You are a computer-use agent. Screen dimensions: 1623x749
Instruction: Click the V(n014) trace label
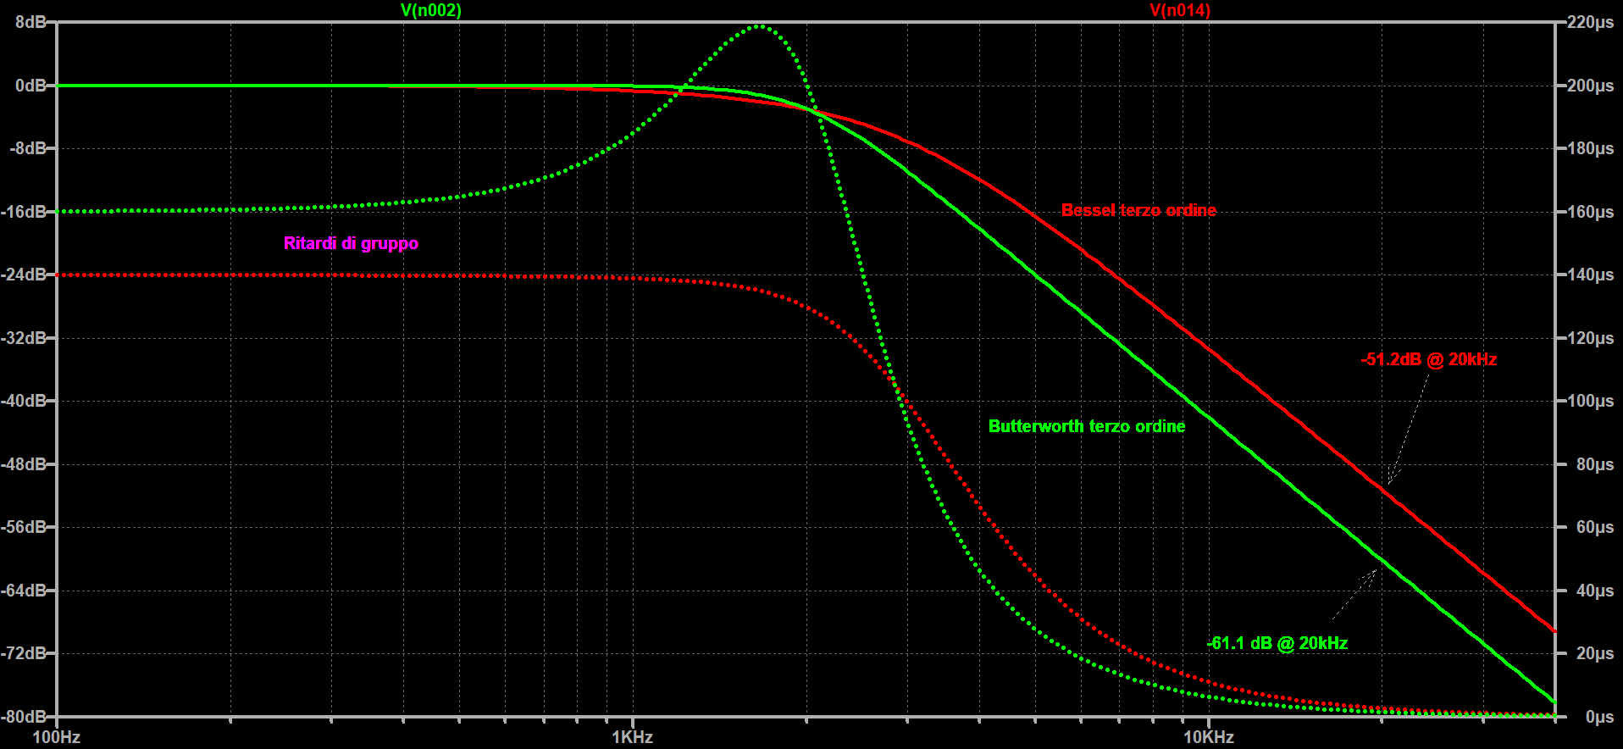1179,10
